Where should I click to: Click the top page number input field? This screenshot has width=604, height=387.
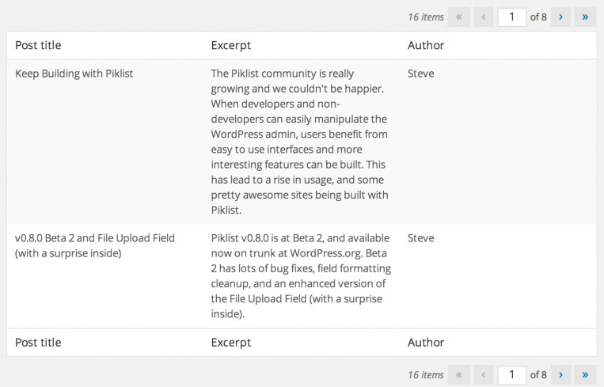click(x=512, y=17)
